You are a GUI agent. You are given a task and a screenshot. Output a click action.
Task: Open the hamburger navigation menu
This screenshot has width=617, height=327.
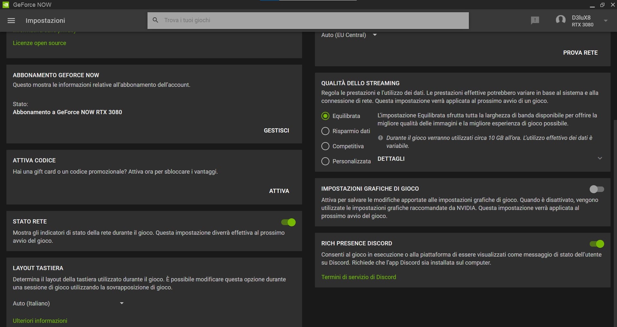tap(11, 21)
